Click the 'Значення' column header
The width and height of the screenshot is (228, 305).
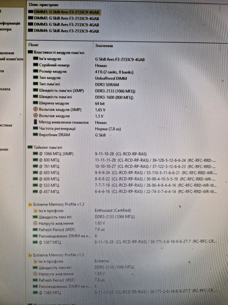(104, 46)
